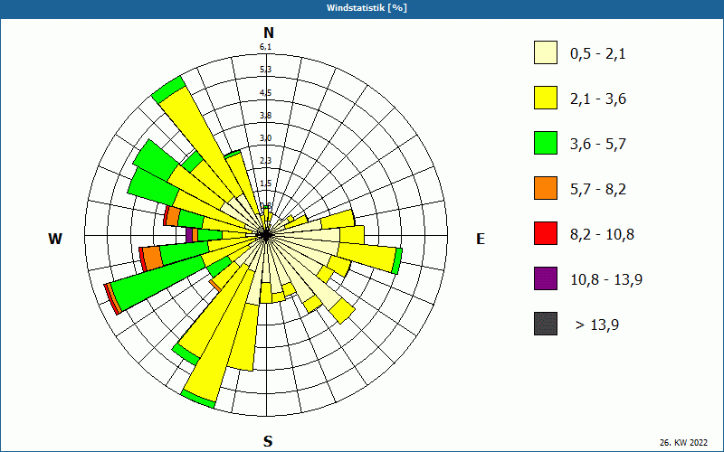Click the N compass label

pyautogui.click(x=268, y=33)
